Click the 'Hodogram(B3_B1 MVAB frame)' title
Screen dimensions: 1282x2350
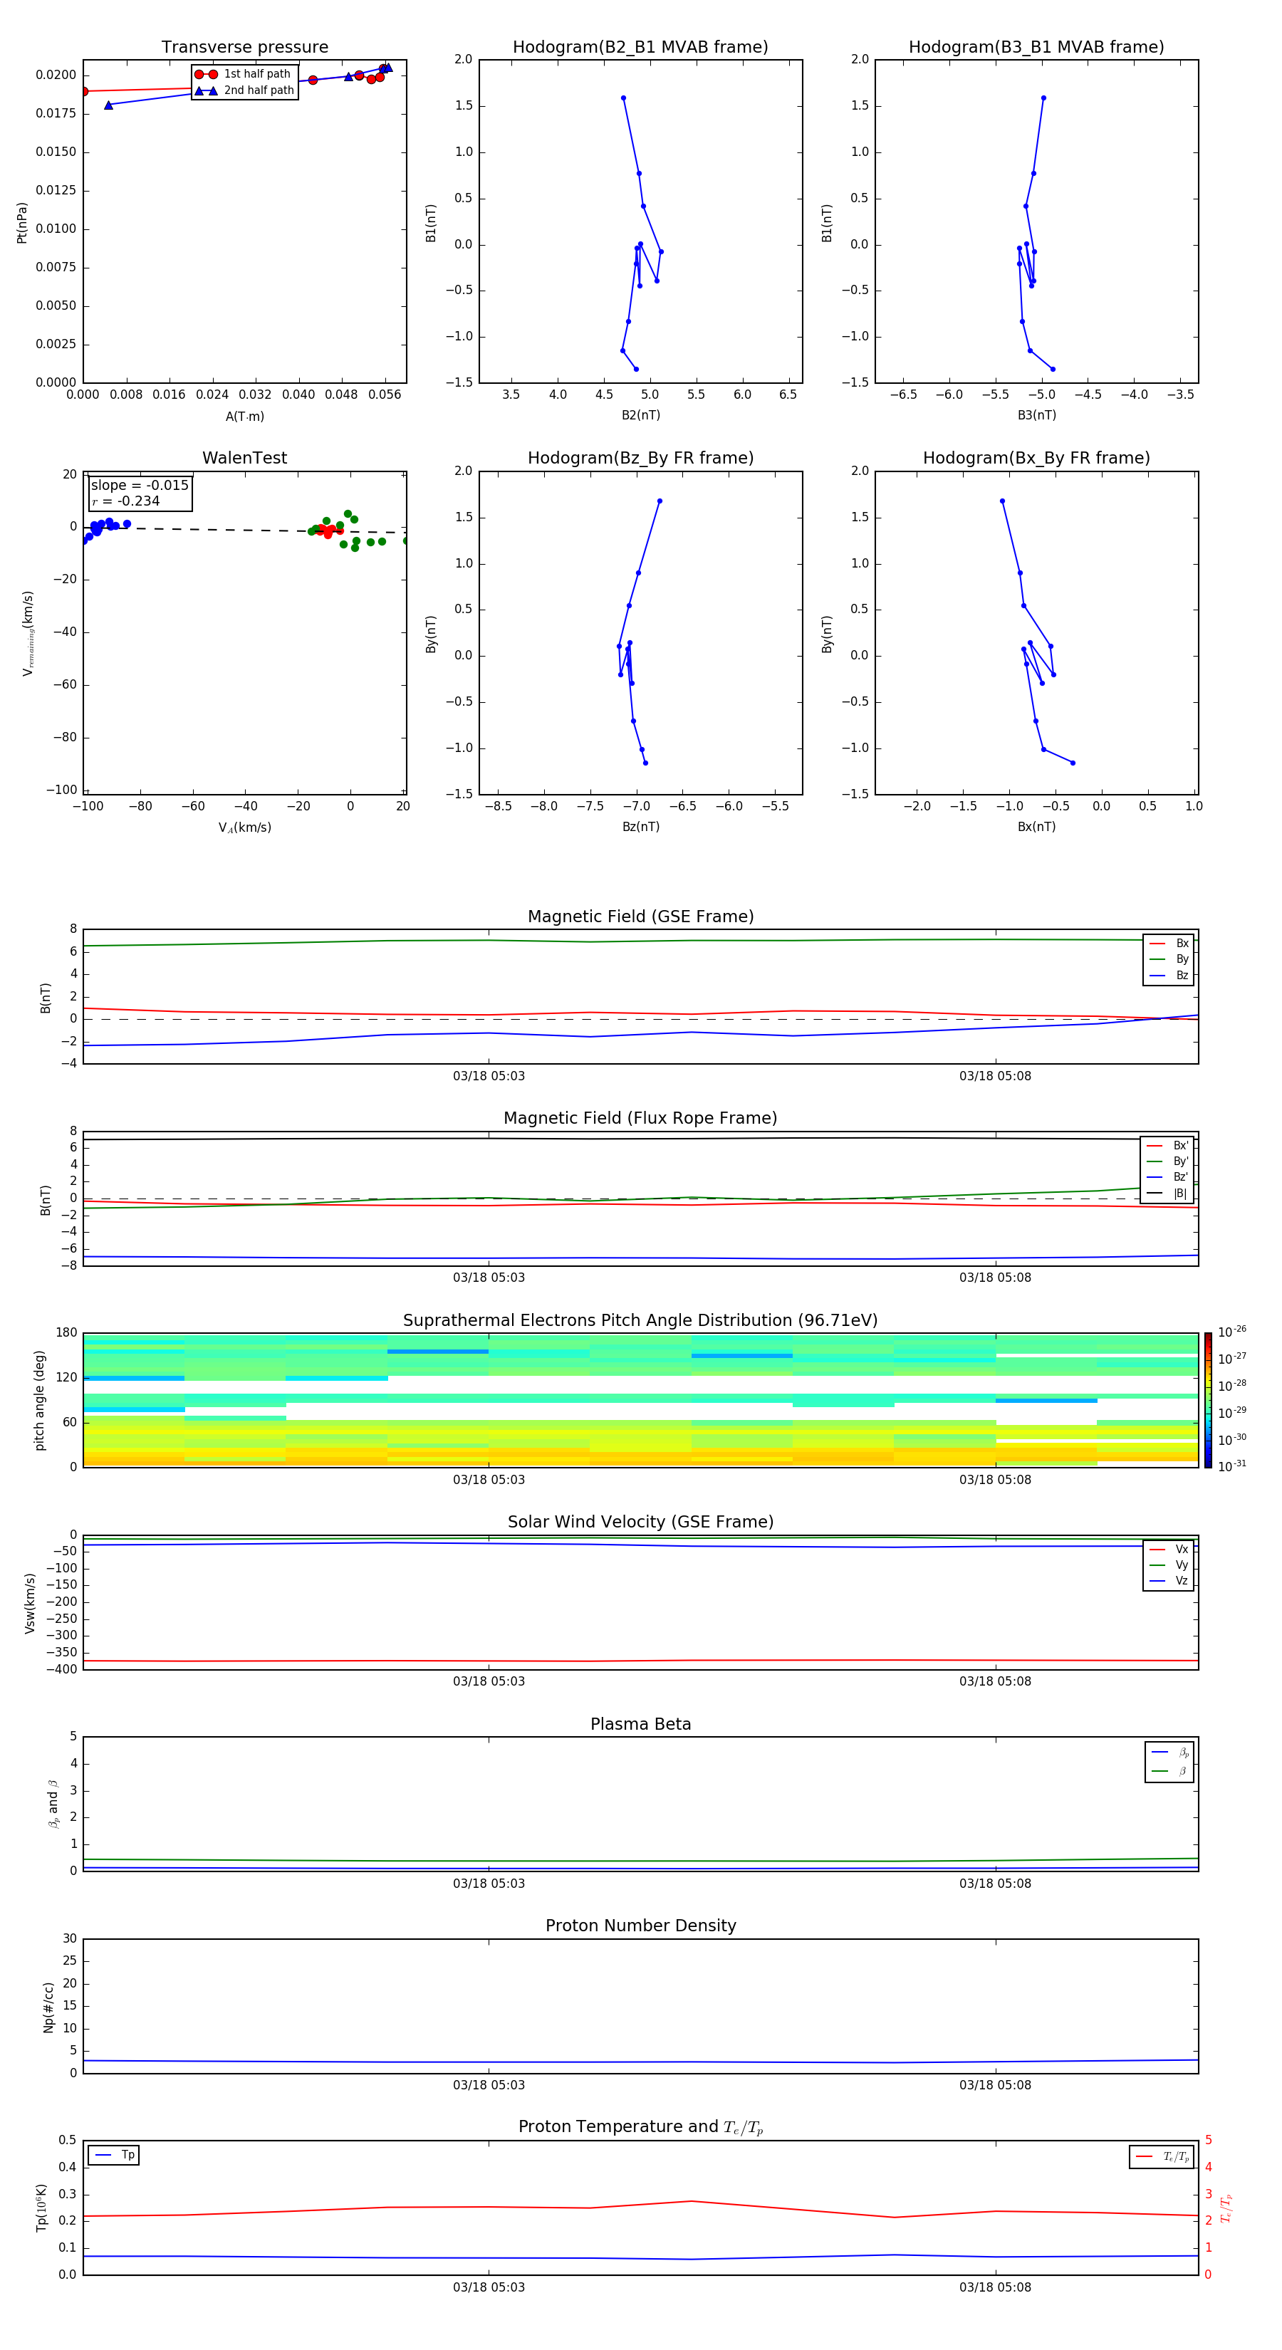point(1036,48)
